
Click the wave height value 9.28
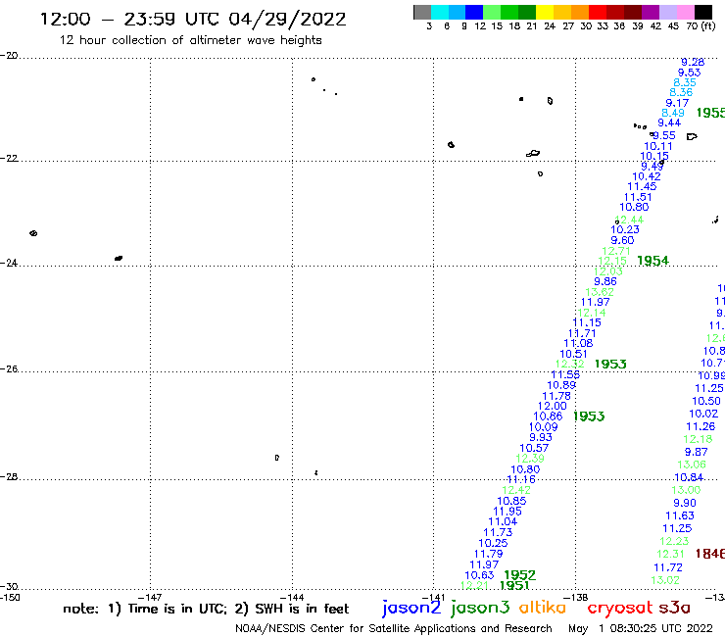pyautogui.click(x=693, y=62)
